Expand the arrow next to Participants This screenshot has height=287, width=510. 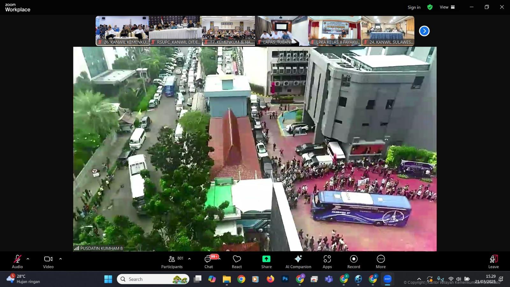click(189, 259)
